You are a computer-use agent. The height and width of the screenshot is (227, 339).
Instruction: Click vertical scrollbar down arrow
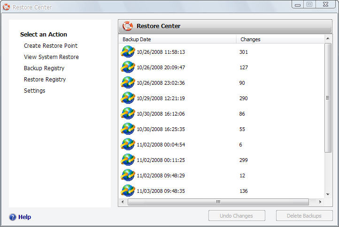[328, 194]
